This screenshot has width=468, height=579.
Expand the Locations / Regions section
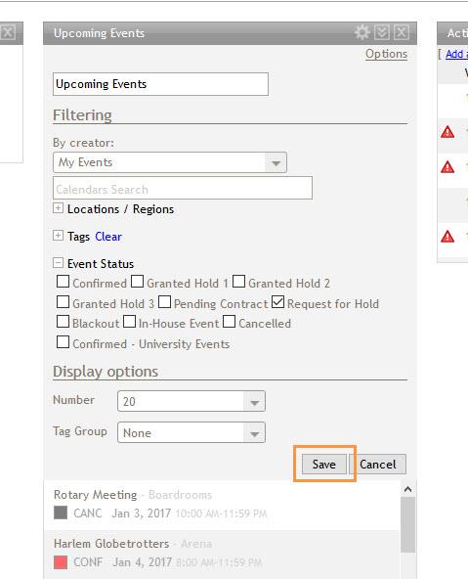58,208
